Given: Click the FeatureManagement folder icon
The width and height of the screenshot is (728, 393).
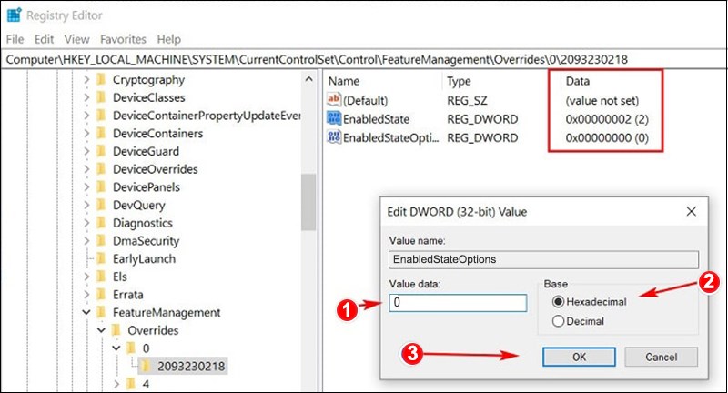Looking at the screenshot, I should [x=101, y=313].
